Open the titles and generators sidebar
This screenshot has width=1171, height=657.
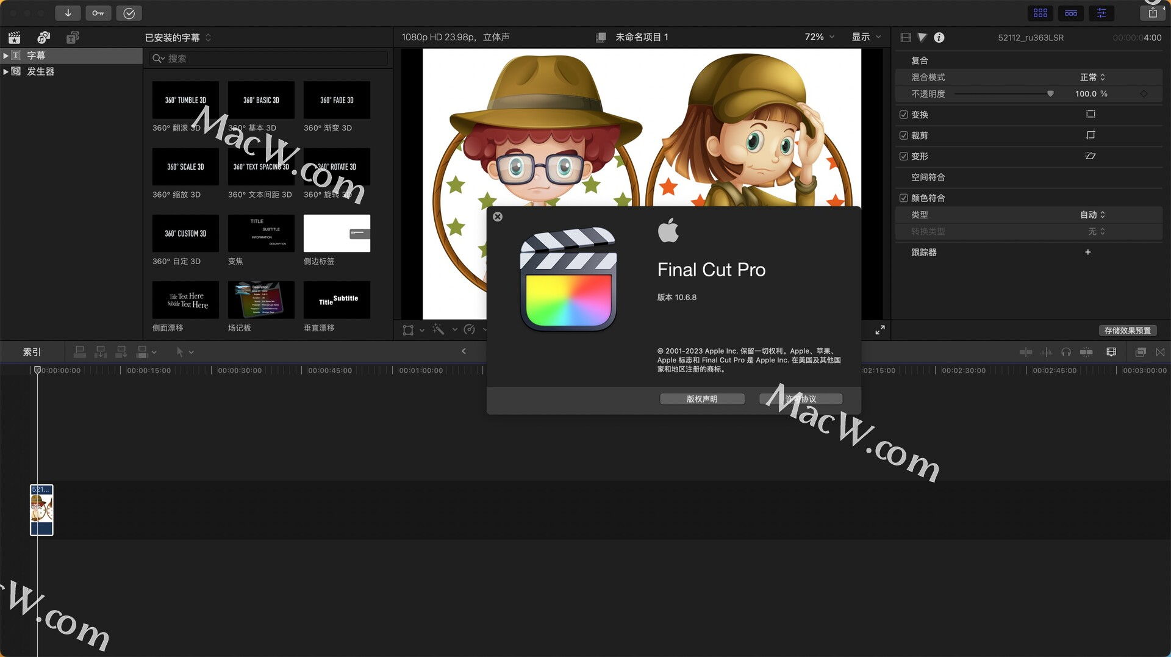tap(73, 37)
